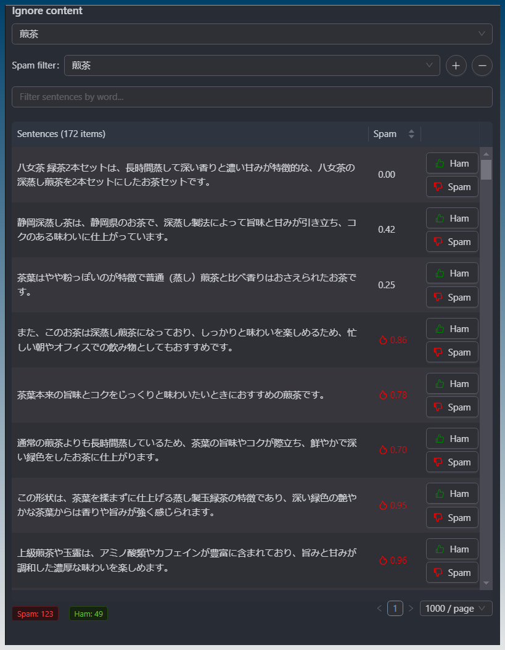
Task: Click Spam for the 0.25 score sentence
Action: pos(452,297)
